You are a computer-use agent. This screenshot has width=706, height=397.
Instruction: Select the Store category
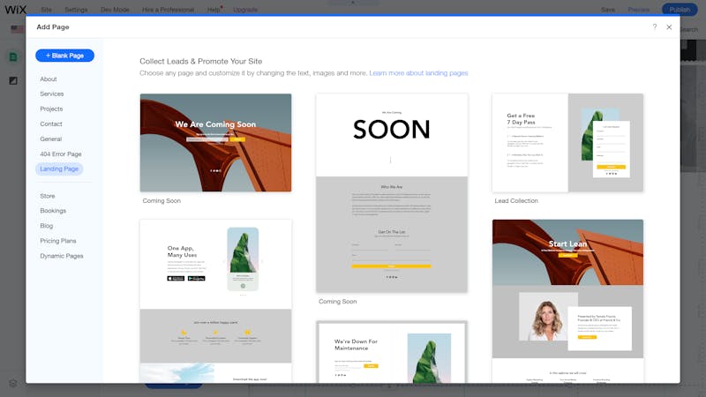click(48, 196)
